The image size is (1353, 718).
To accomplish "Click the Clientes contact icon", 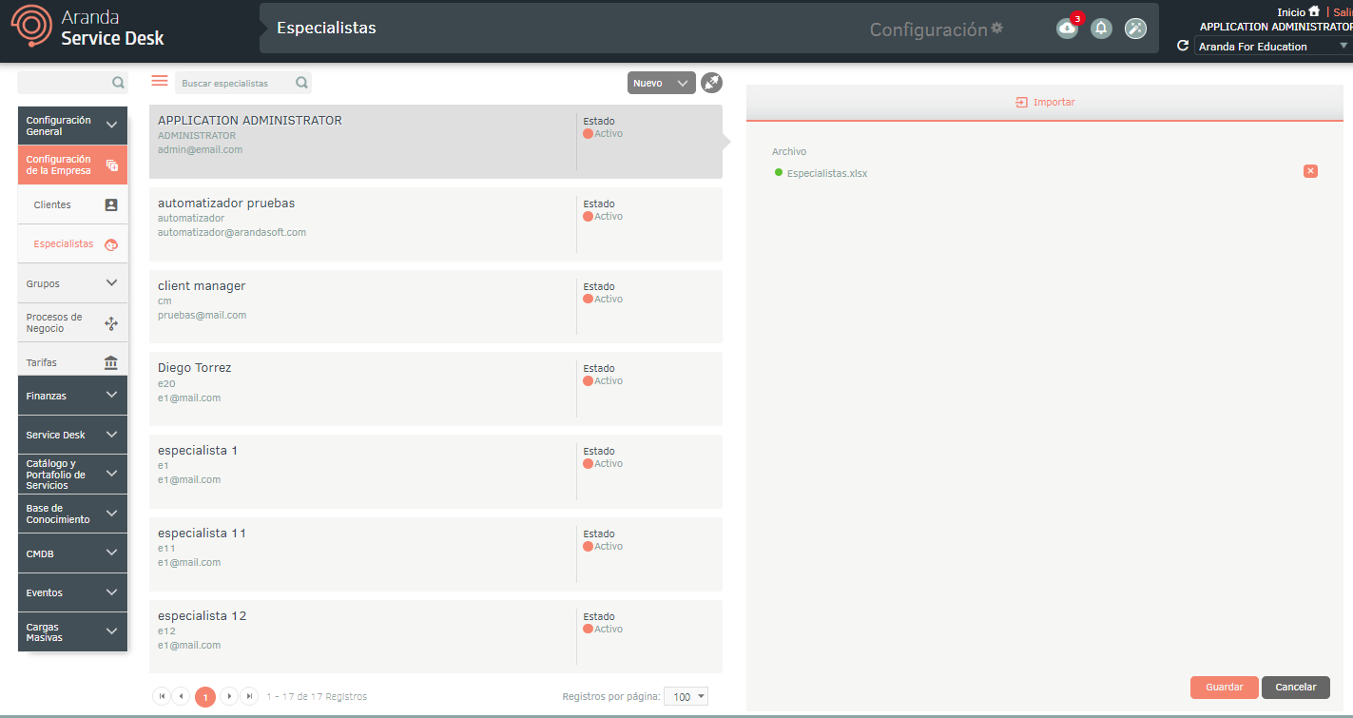I will [x=110, y=204].
